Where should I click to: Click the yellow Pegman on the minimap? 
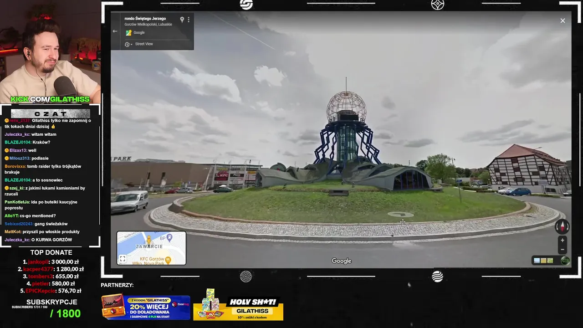(x=148, y=240)
